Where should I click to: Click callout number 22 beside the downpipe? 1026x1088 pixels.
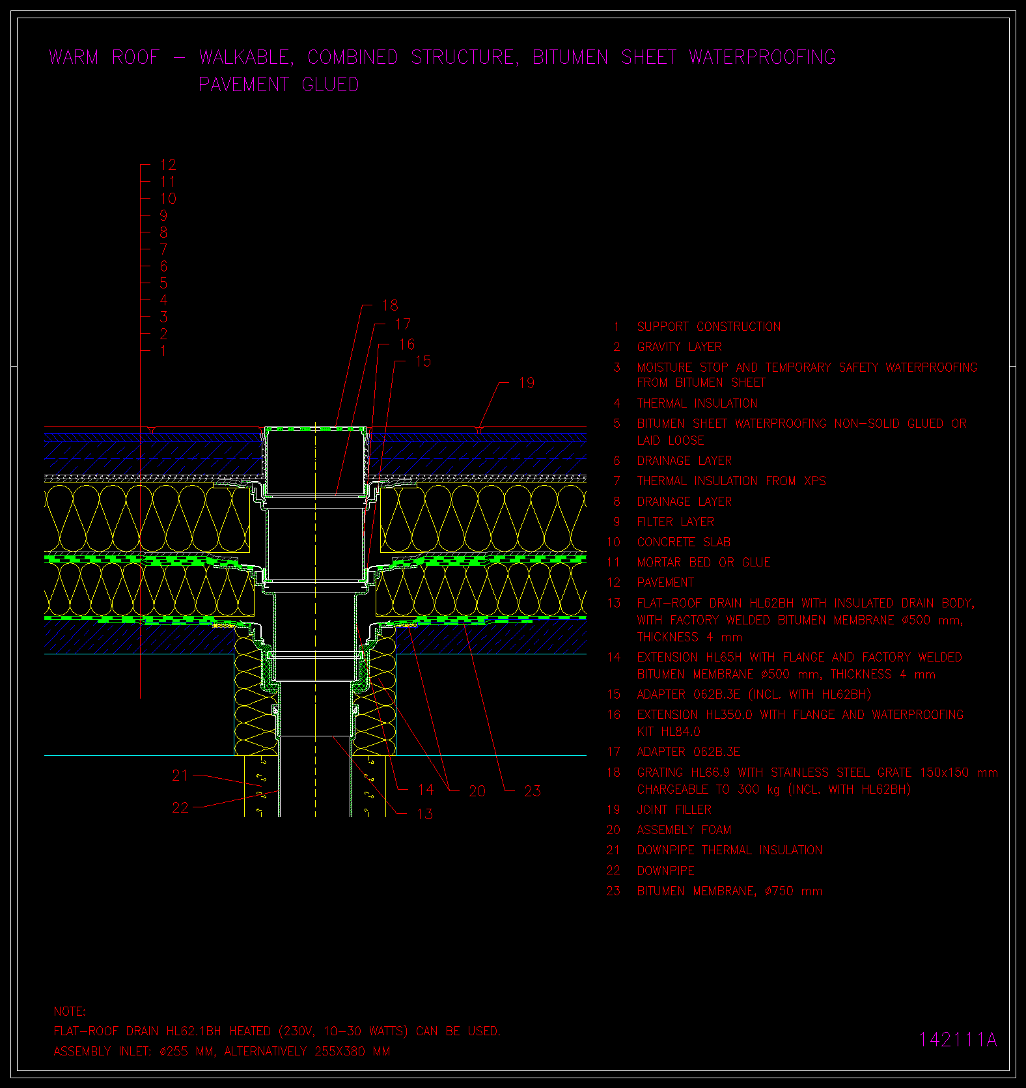point(180,807)
